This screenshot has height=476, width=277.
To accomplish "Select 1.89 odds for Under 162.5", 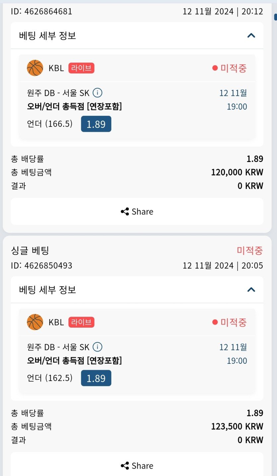I will (96, 378).
